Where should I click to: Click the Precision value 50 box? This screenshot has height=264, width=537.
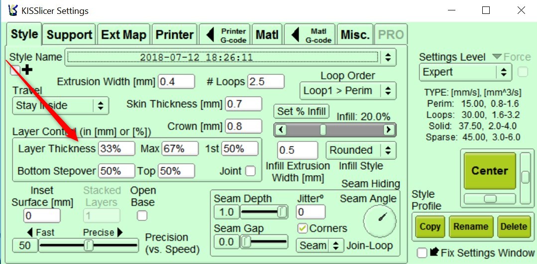tap(25, 245)
